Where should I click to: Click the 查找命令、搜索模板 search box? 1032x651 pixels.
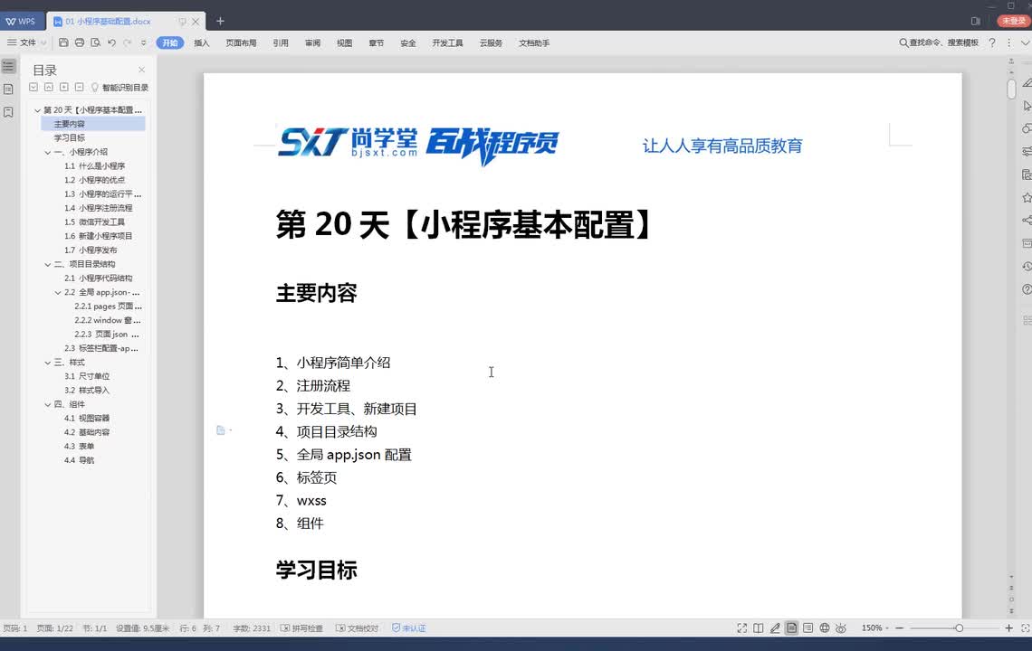coord(939,42)
